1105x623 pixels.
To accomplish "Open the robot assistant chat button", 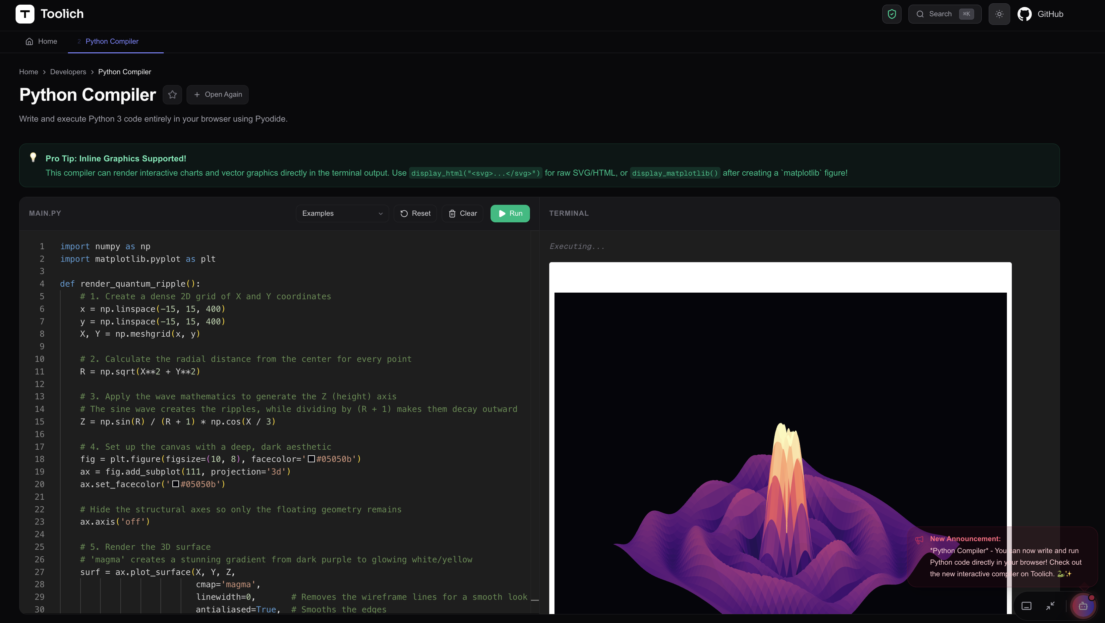I will [1083, 606].
